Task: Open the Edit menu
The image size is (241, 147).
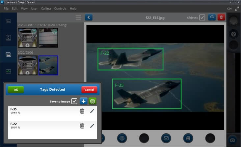Action: click(14, 9)
